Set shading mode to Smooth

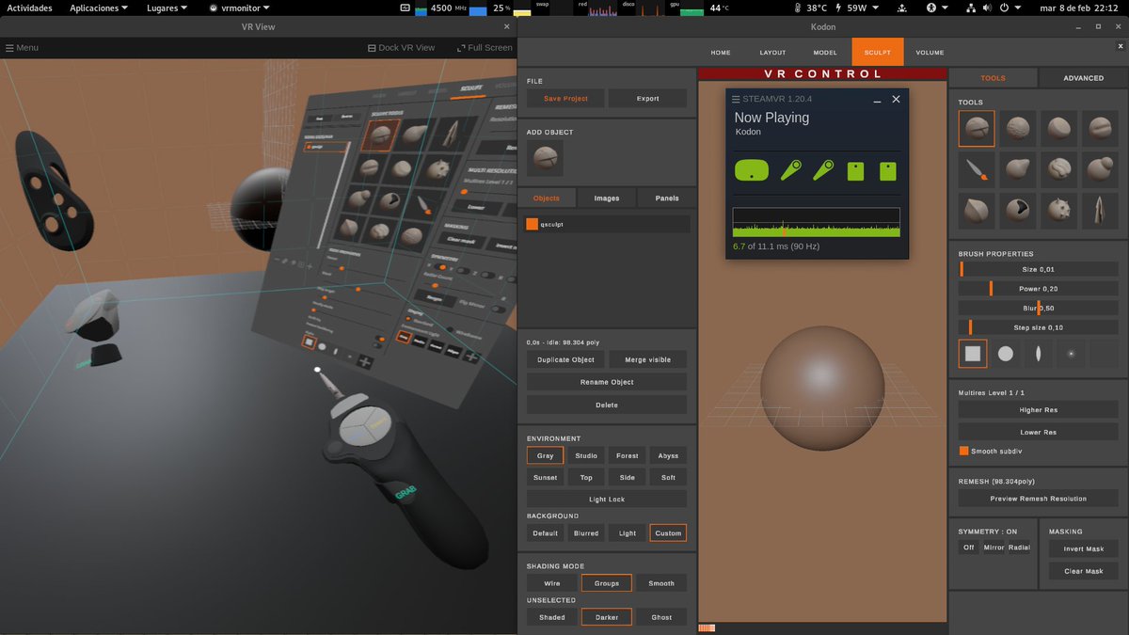(661, 583)
